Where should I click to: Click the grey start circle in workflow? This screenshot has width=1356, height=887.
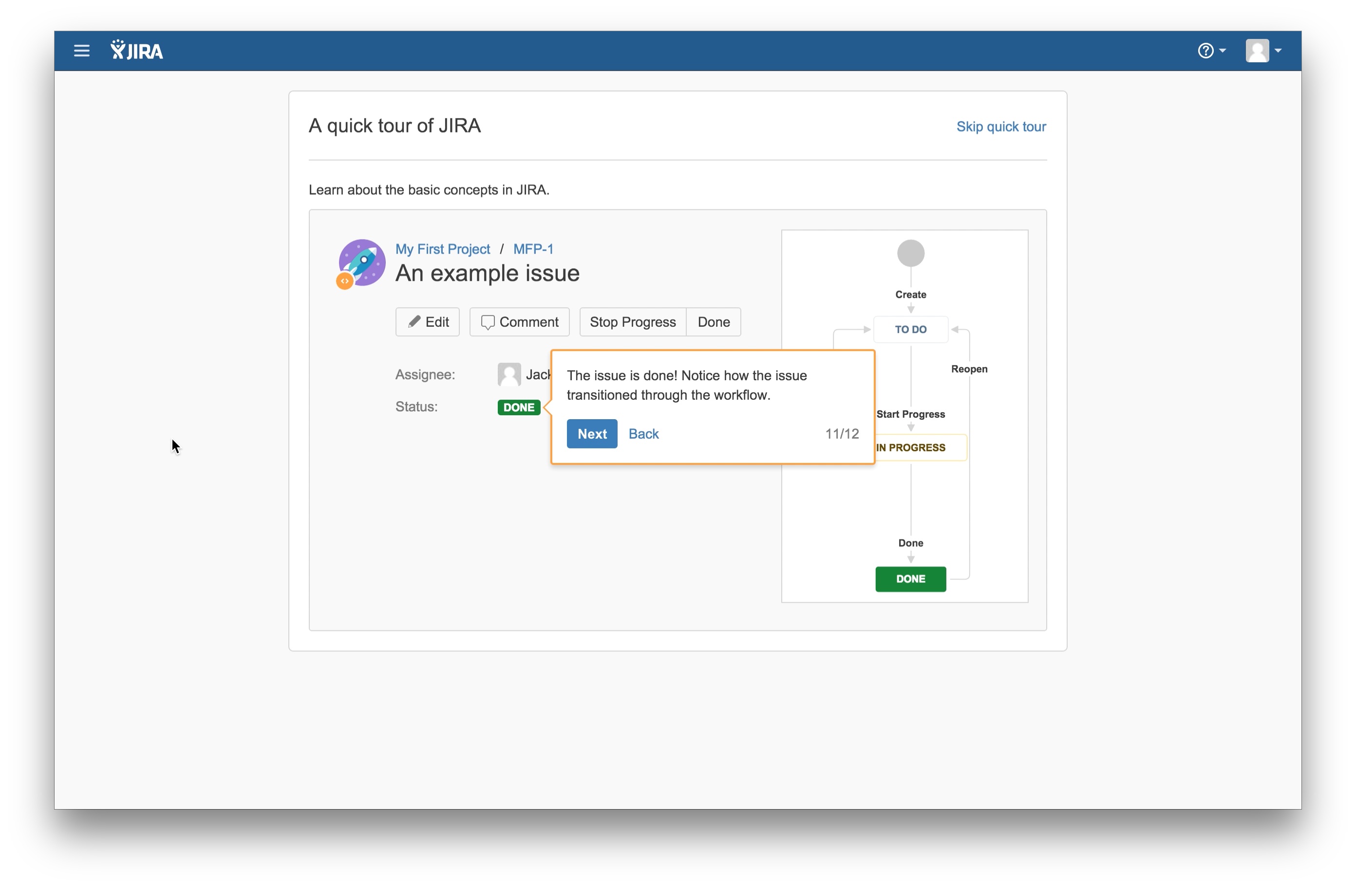tap(910, 253)
